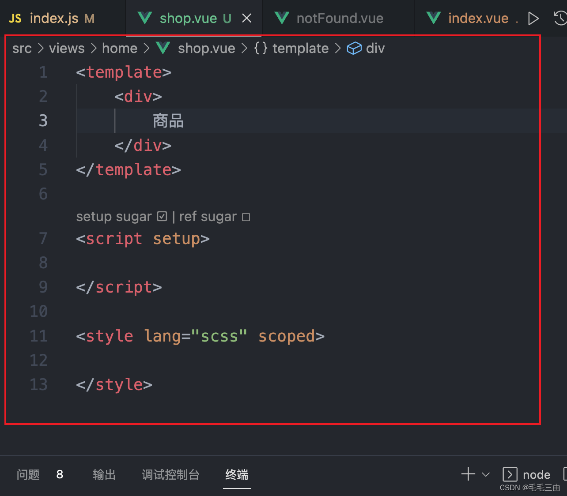
Task: Toggle the ref sugar checkbox
Action: (246, 217)
